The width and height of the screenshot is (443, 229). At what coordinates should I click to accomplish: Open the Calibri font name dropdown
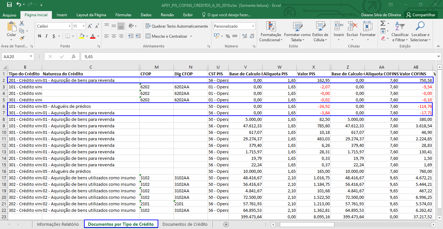point(69,26)
